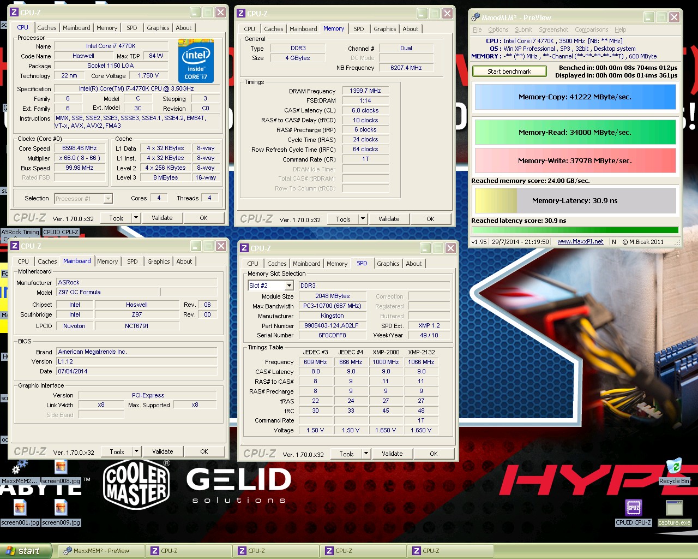Open Memory tab in CPU window

point(107,28)
